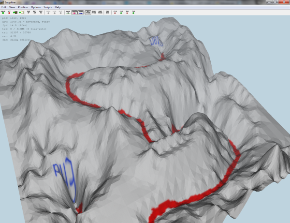Click the CLP toolbar icon with green marker
The width and height of the screenshot is (290, 223).
click(x=121, y=13)
